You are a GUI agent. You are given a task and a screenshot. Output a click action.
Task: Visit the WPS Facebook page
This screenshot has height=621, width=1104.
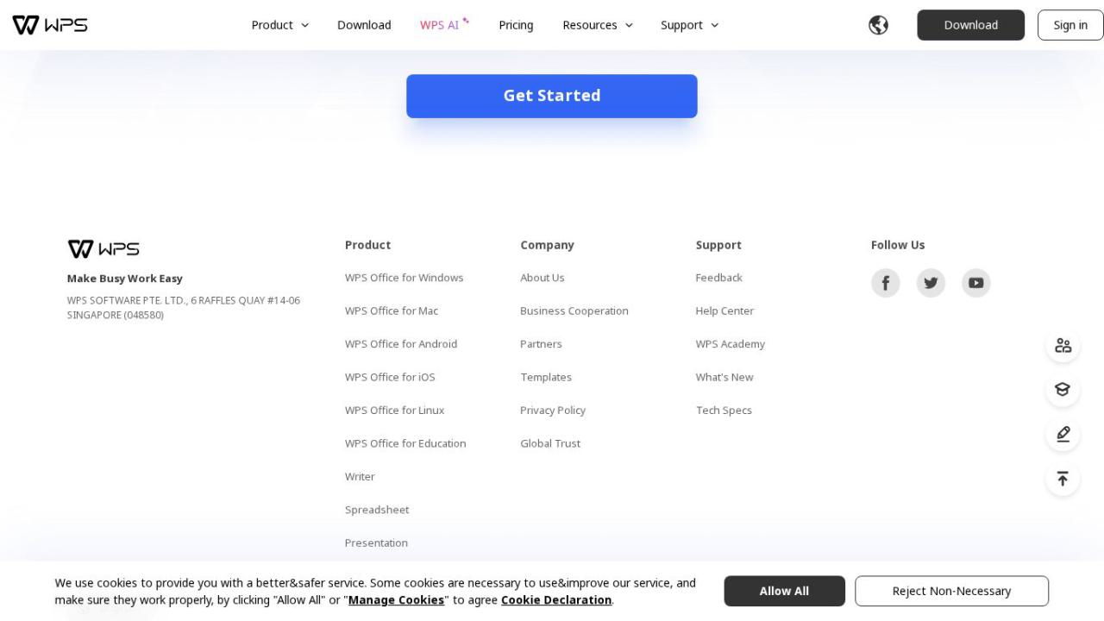click(885, 283)
